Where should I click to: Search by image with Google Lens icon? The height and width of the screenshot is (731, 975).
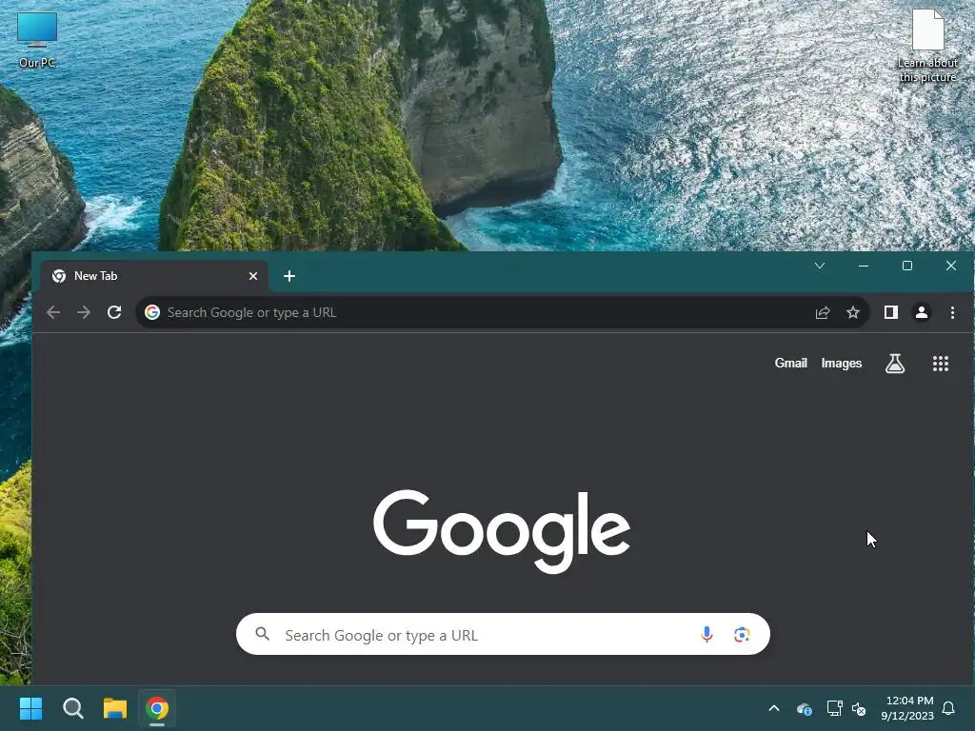pyautogui.click(x=742, y=634)
